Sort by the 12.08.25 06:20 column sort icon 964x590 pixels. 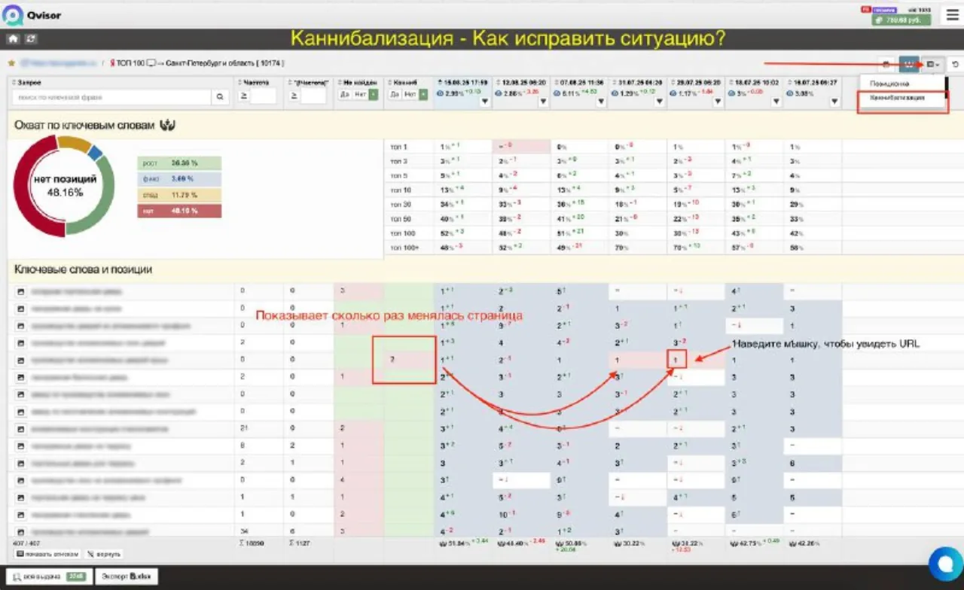pos(499,82)
